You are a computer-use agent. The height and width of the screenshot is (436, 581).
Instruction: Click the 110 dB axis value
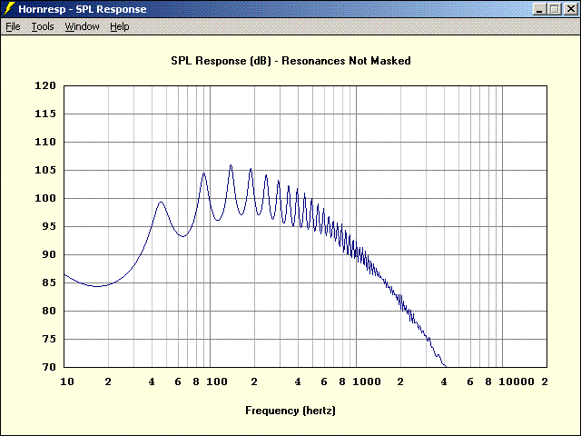click(x=45, y=142)
